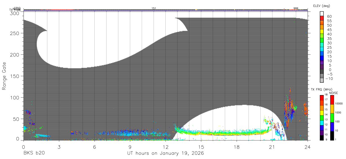Click the 250 tick on Range Gate axis

[15, 33]
